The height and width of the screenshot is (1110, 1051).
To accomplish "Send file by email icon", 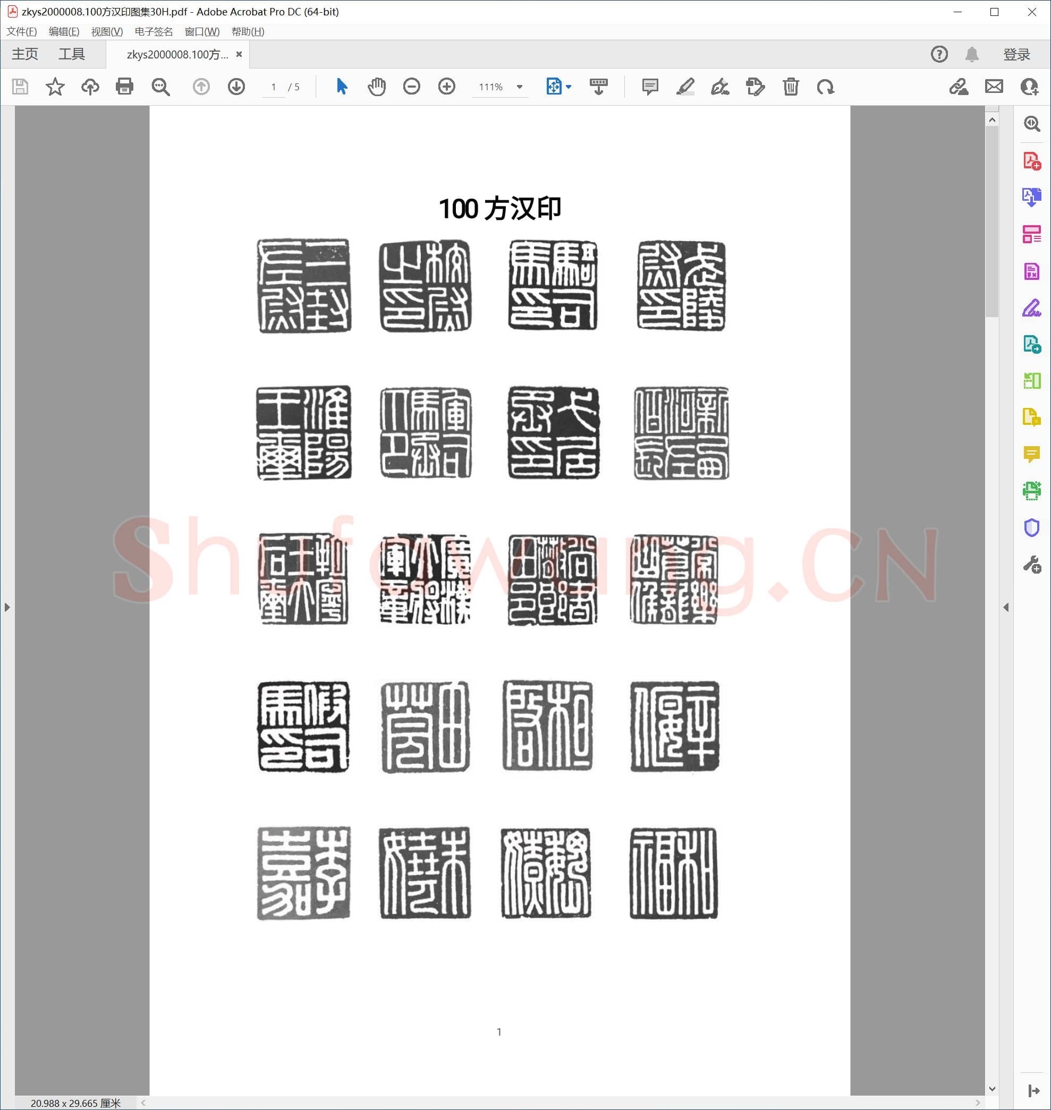I will click(994, 87).
